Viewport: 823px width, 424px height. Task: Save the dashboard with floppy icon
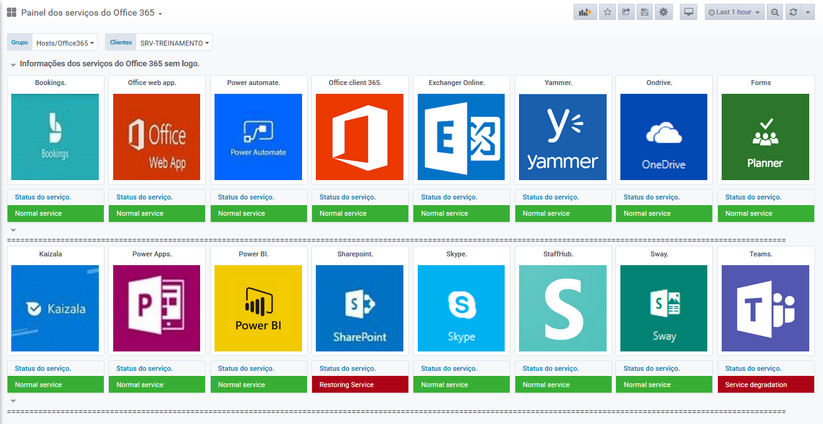pos(645,12)
